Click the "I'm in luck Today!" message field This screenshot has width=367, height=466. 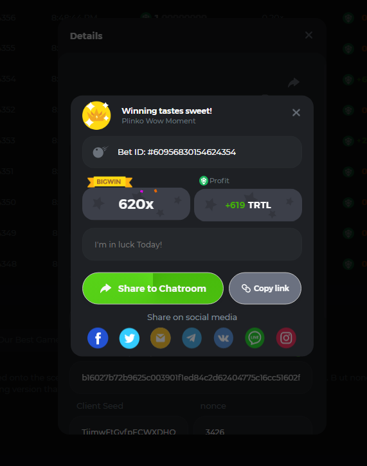point(192,245)
